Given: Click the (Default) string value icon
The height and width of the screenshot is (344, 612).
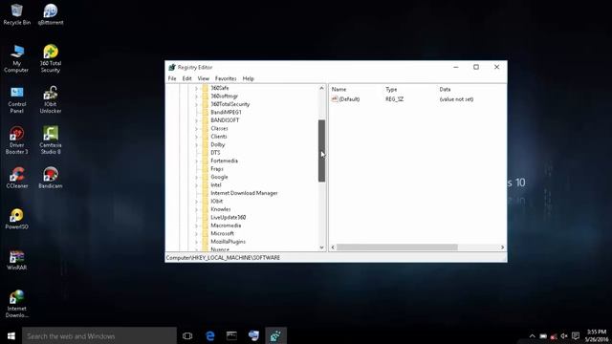Looking at the screenshot, I should (x=335, y=99).
